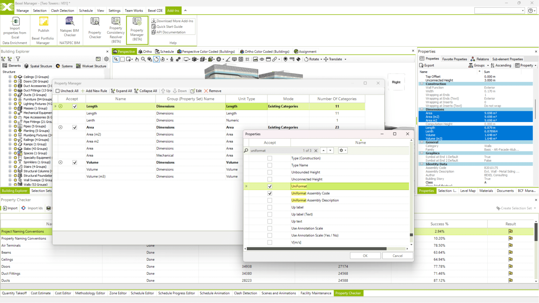Open the Clash Detection menu
The height and width of the screenshot is (303, 539).
click(x=62, y=11)
